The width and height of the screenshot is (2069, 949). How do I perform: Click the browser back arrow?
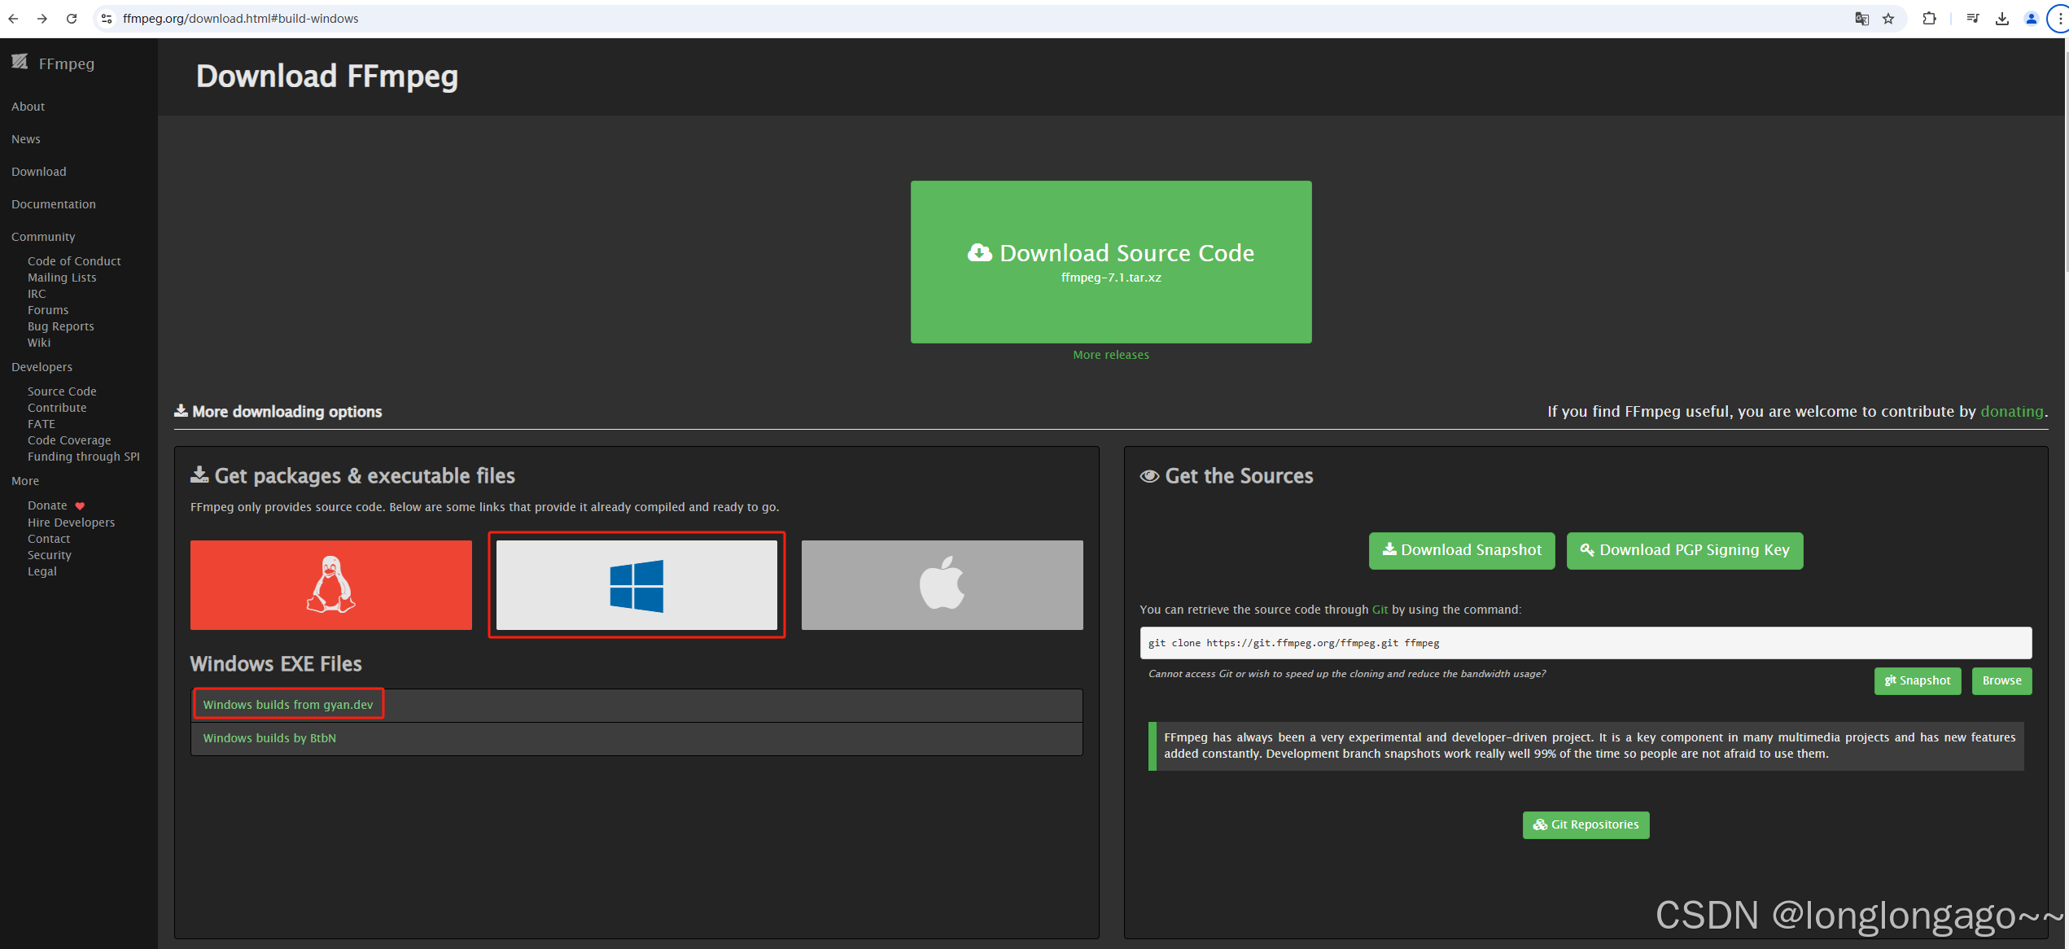(x=13, y=18)
